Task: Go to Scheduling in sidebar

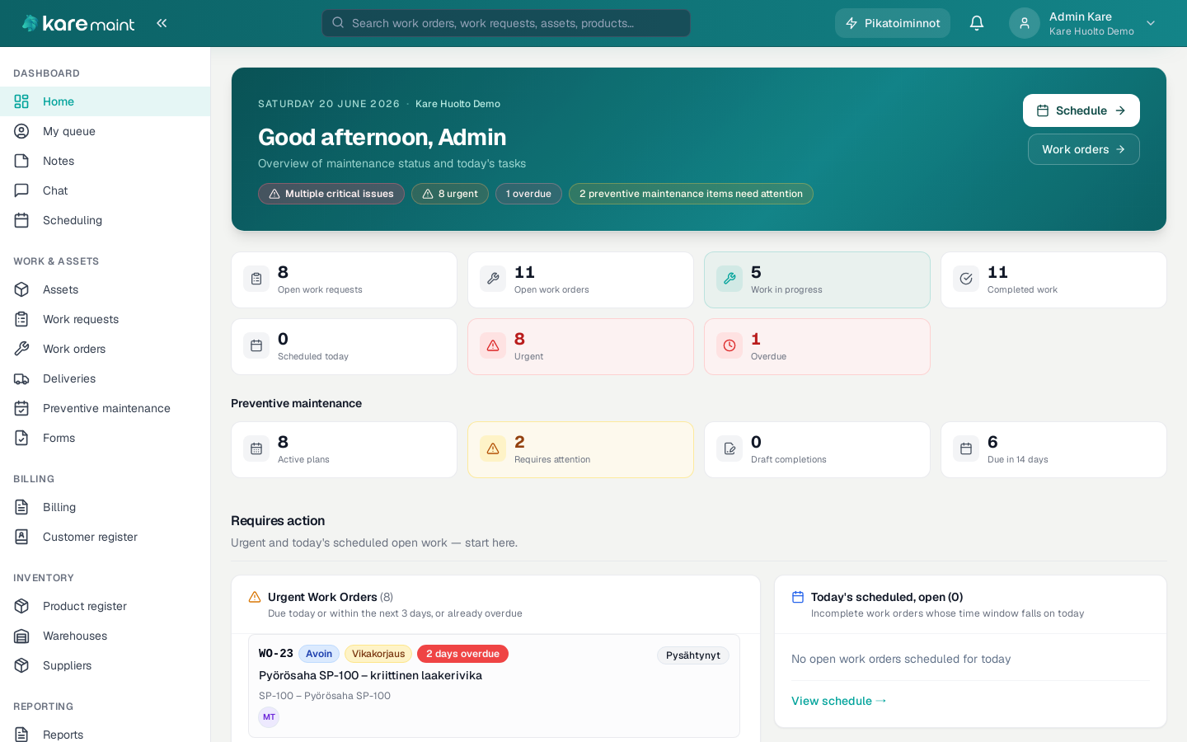Action: pyautogui.click(x=105, y=220)
